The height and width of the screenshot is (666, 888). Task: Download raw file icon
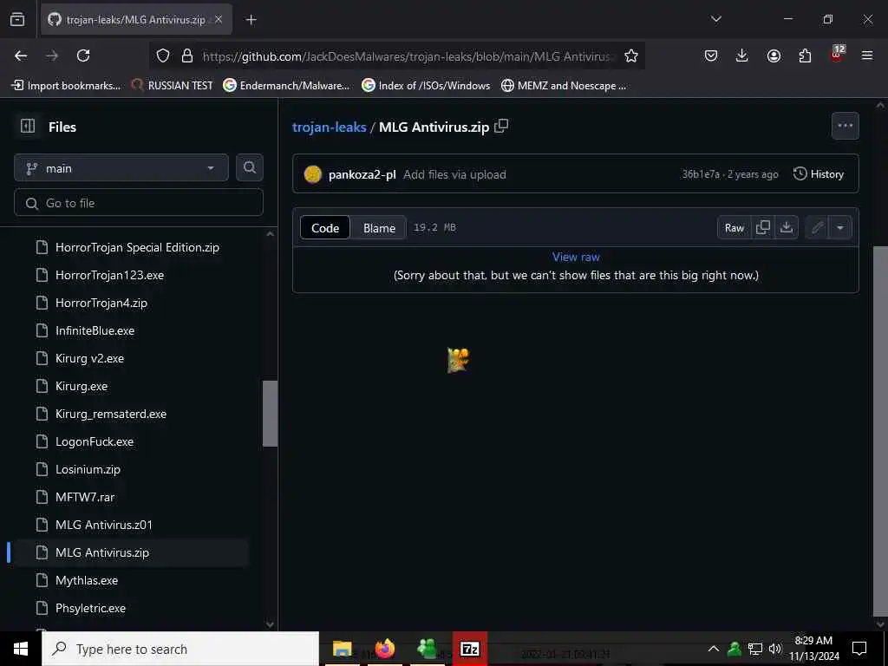[786, 227]
